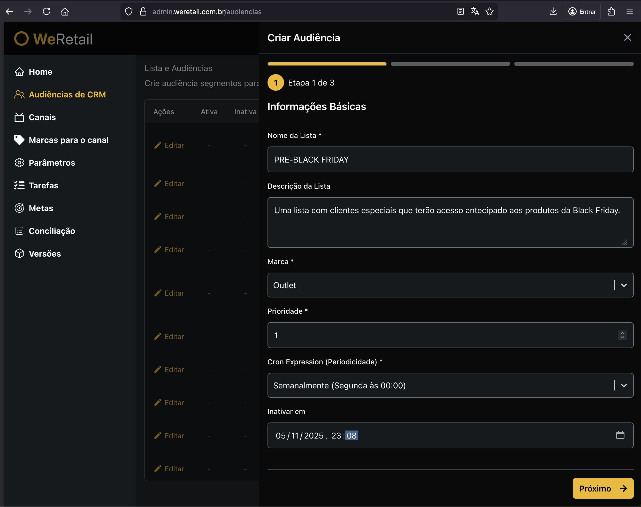
Task: Select Audiências de CRM menu item
Action: (67, 94)
